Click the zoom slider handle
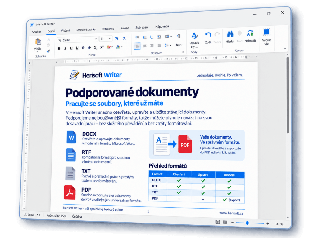 click(x=247, y=223)
